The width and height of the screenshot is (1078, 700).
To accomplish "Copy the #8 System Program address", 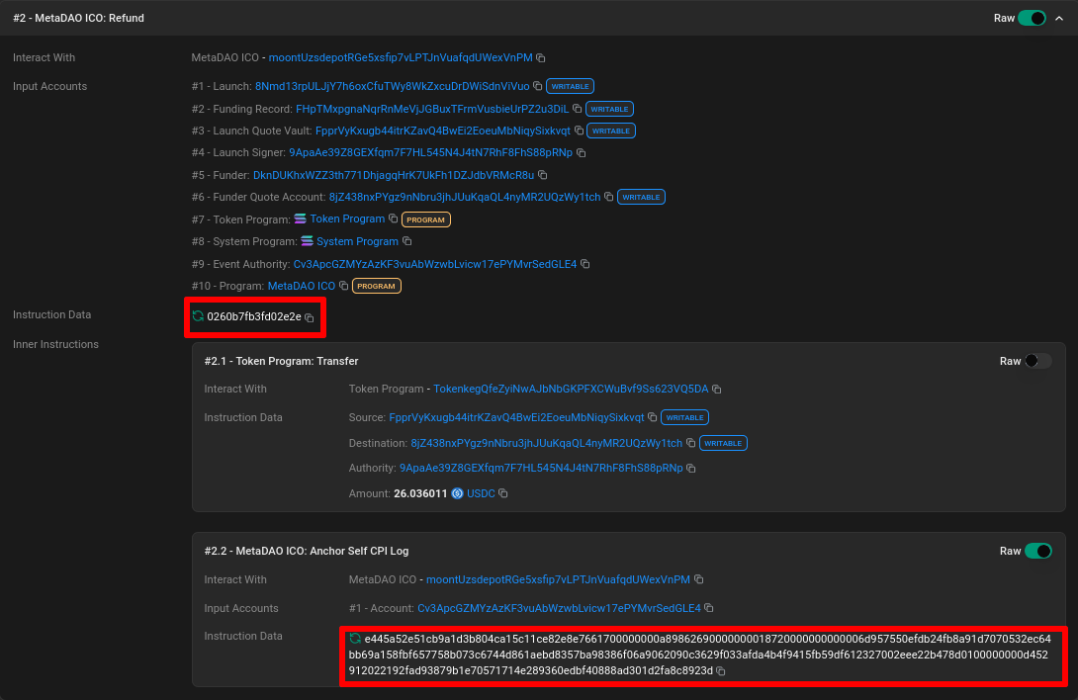I will tap(407, 241).
